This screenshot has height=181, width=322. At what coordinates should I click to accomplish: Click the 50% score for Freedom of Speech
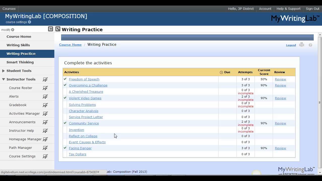click(264, 79)
